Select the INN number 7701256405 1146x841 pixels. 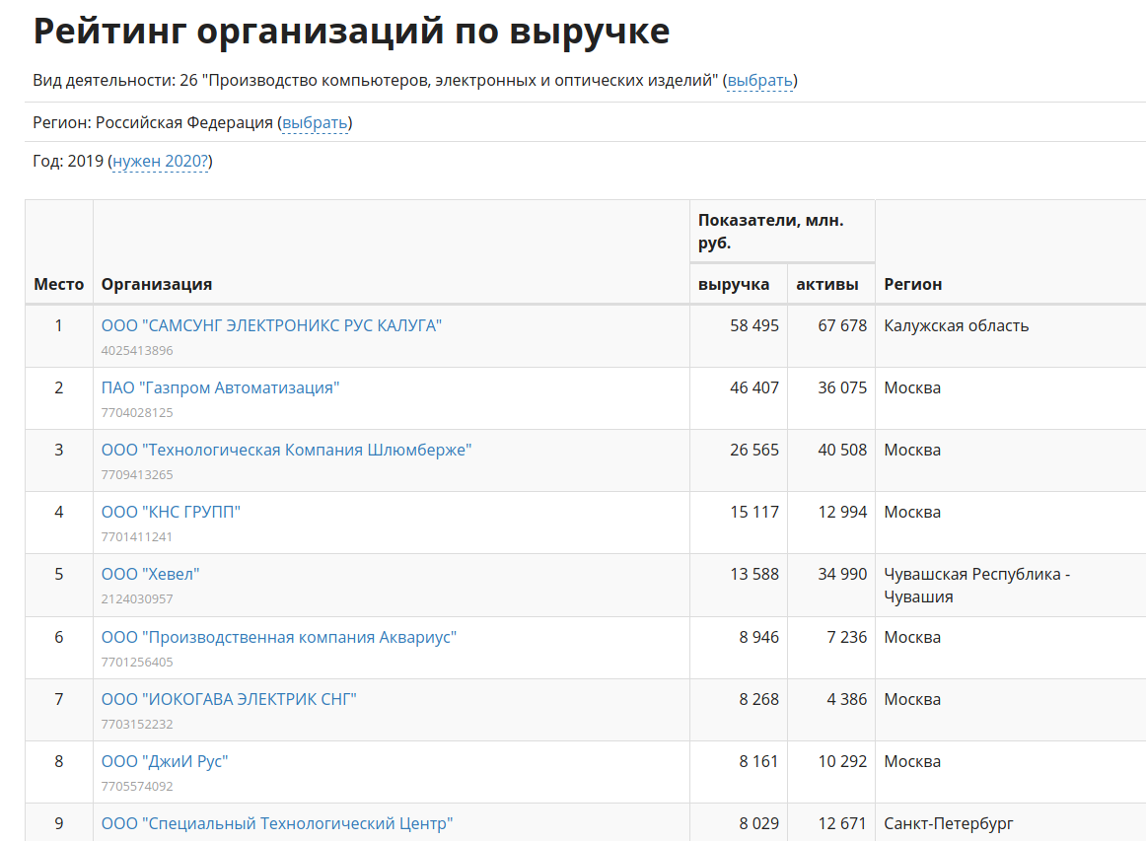point(137,662)
